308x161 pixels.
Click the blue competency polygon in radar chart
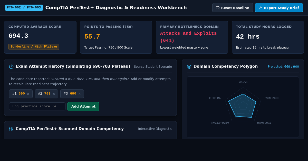pyautogui.click(x=243, y=106)
